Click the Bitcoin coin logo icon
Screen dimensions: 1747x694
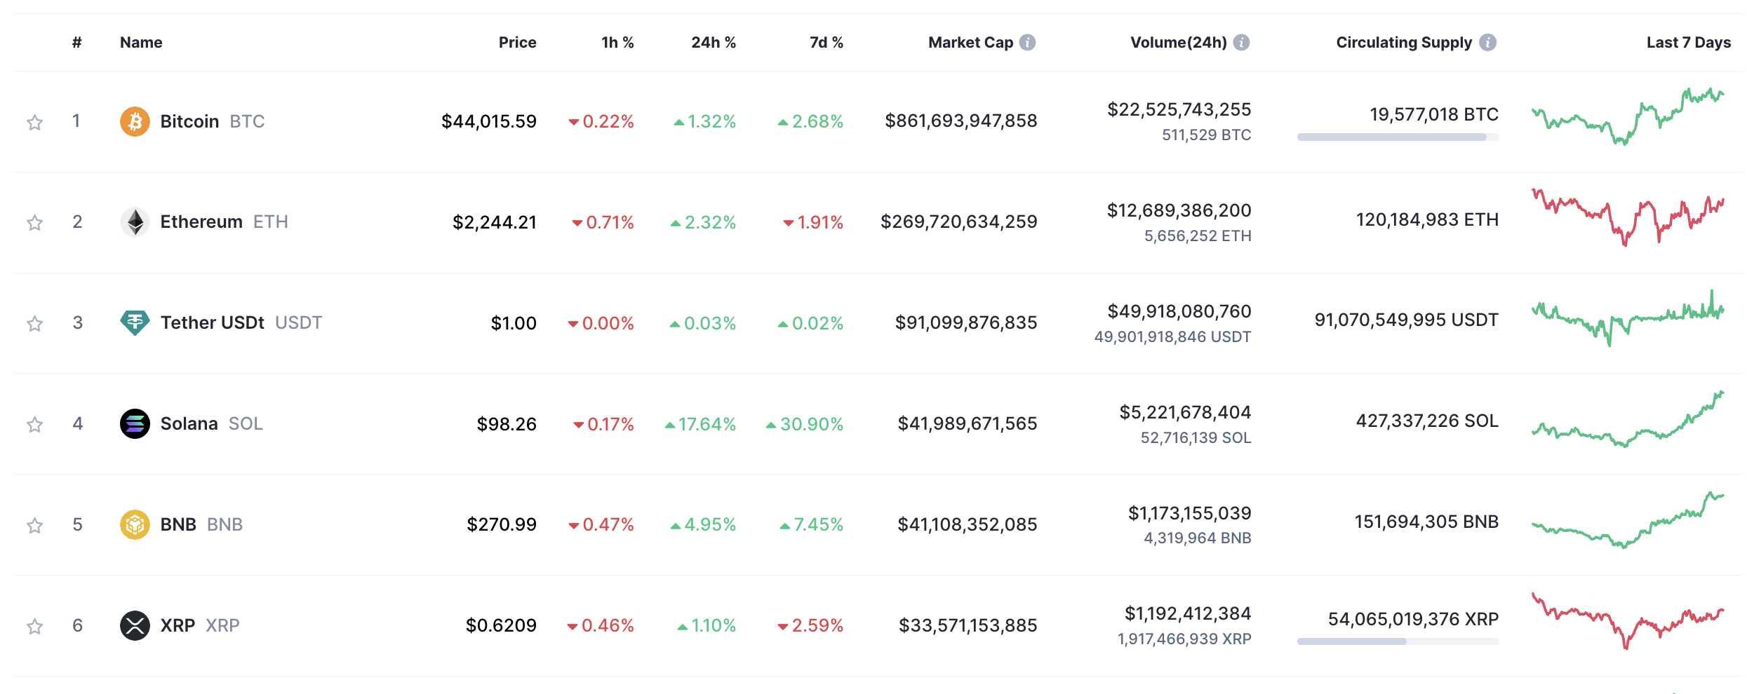(x=135, y=121)
